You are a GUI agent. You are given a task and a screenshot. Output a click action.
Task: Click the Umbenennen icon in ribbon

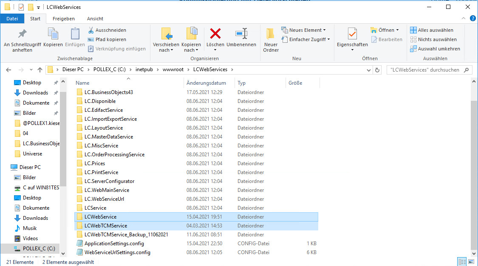coord(241,34)
